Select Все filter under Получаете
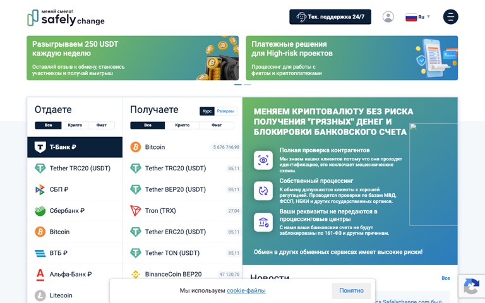 (148, 125)
